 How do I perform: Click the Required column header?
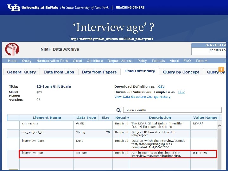pyautogui.click(x=121, y=117)
